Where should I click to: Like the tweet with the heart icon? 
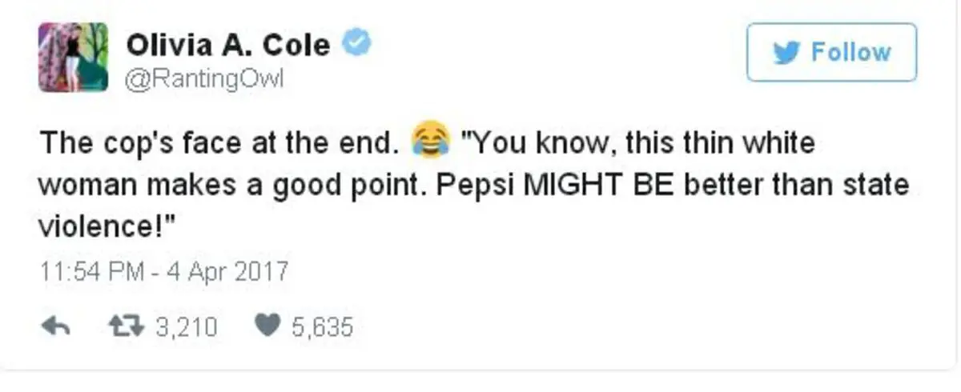click(267, 327)
